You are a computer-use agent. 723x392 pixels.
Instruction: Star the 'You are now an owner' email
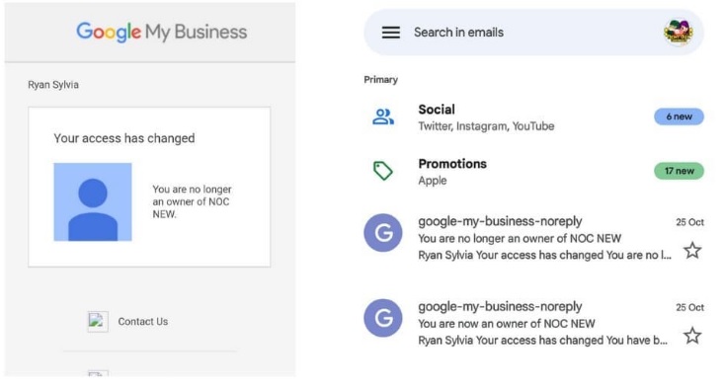pyautogui.click(x=692, y=336)
